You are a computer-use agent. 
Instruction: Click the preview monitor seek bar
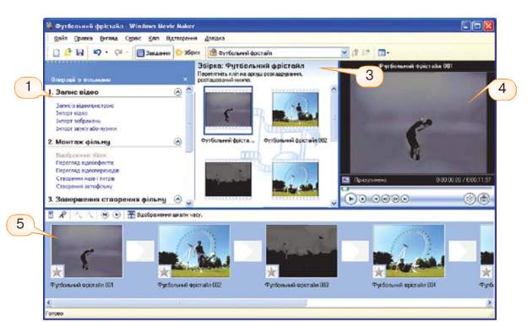point(417,188)
